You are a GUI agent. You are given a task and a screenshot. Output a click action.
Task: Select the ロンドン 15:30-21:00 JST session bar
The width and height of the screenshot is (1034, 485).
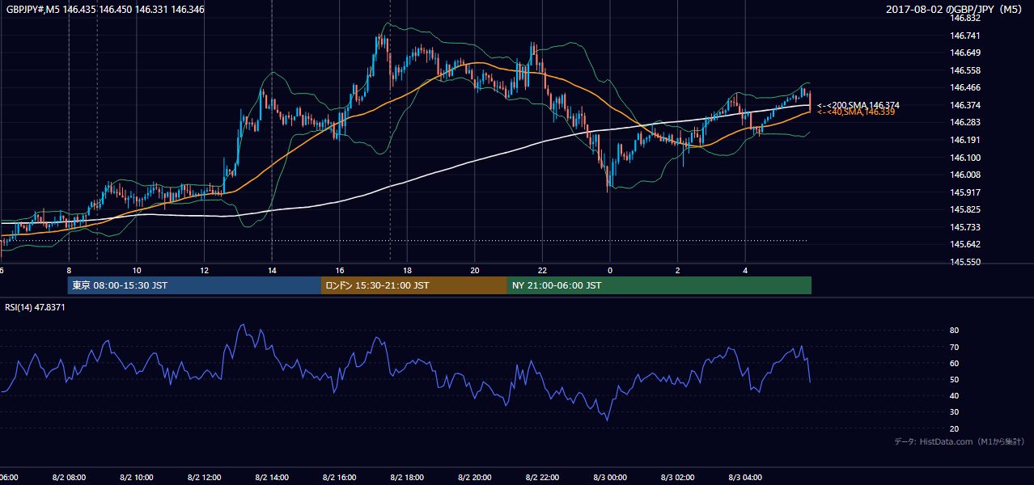coord(414,285)
